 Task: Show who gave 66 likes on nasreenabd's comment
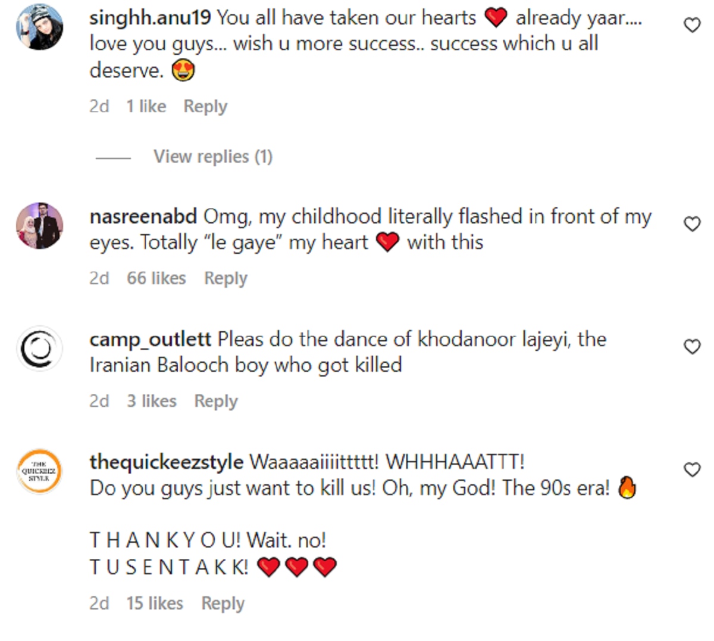[x=156, y=278]
